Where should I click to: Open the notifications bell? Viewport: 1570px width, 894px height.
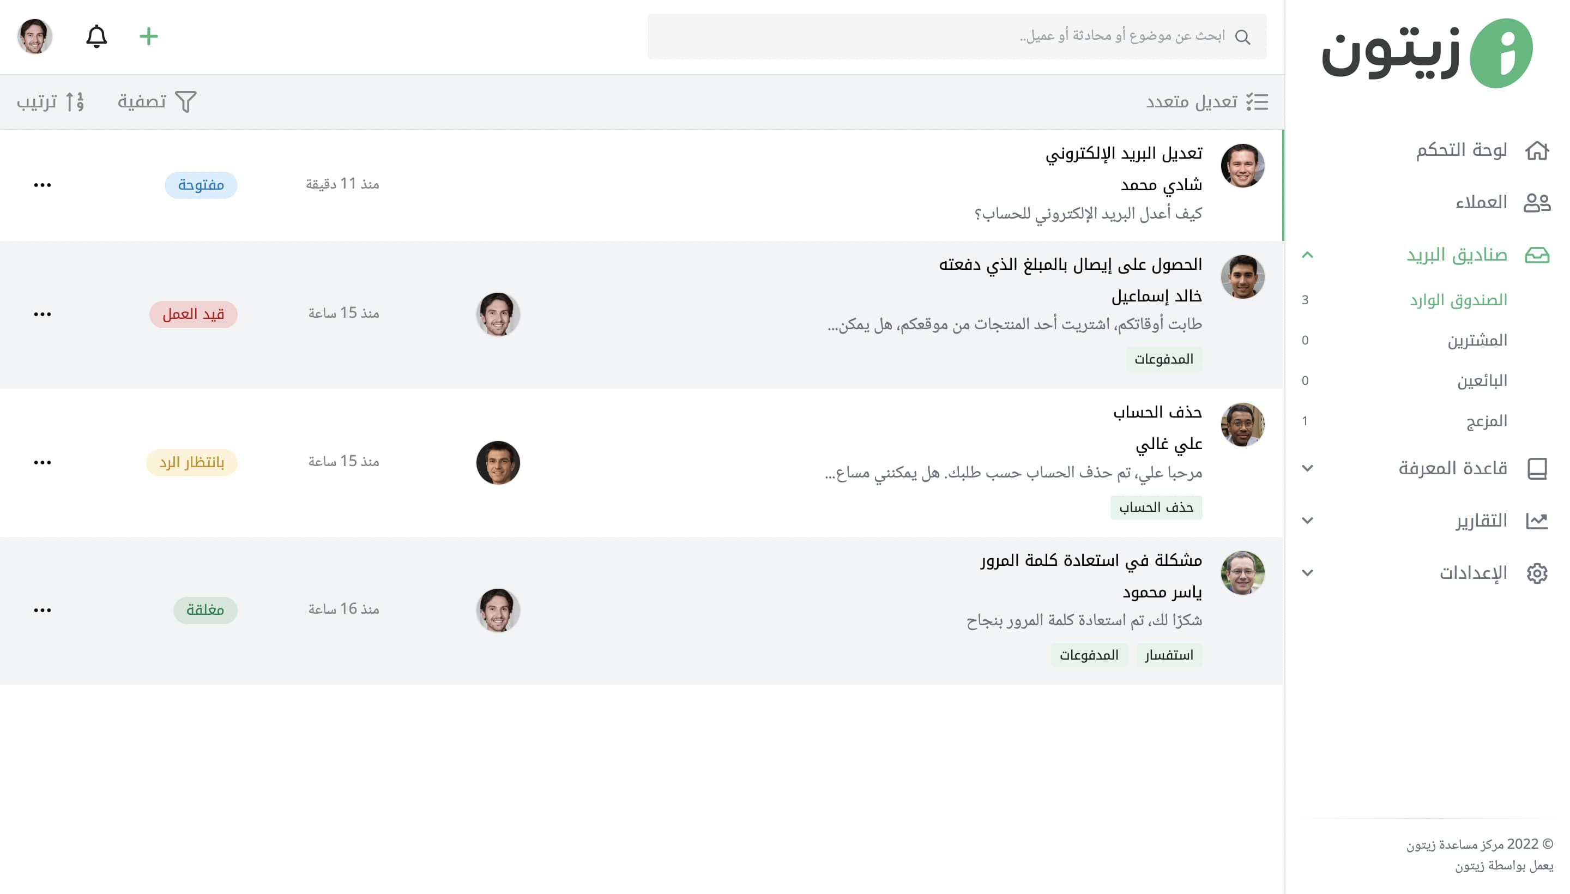click(x=96, y=37)
